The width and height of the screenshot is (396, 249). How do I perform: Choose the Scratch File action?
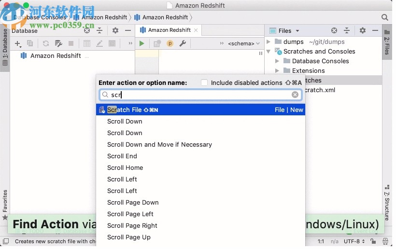coord(200,110)
